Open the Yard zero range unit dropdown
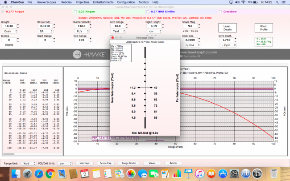Image resolution: width=290 pixels, height=181 pixels. (x=118, y=31)
